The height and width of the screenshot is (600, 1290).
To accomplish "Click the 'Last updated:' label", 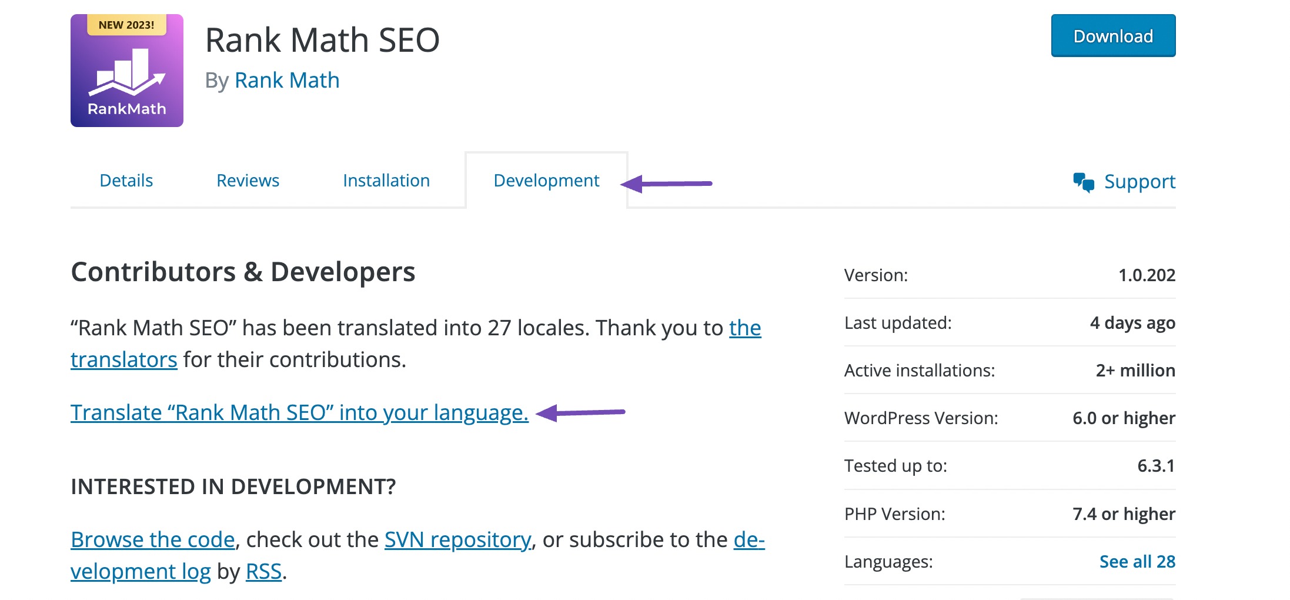I will [898, 323].
